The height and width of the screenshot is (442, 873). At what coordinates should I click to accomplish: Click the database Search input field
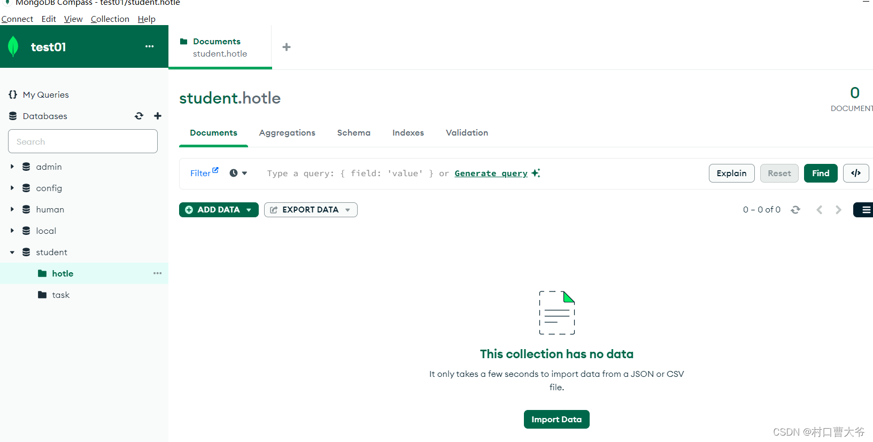tap(83, 141)
